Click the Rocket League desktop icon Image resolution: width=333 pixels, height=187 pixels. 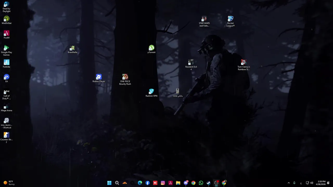coord(230,22)
